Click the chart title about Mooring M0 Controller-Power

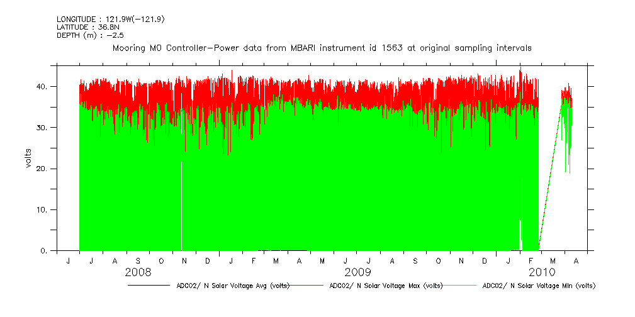pos(322,48)
